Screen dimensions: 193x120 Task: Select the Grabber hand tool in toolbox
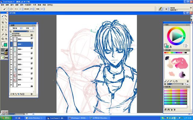coord(6,39)
